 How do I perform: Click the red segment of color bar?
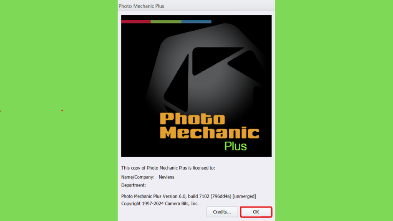coord(136,22)
